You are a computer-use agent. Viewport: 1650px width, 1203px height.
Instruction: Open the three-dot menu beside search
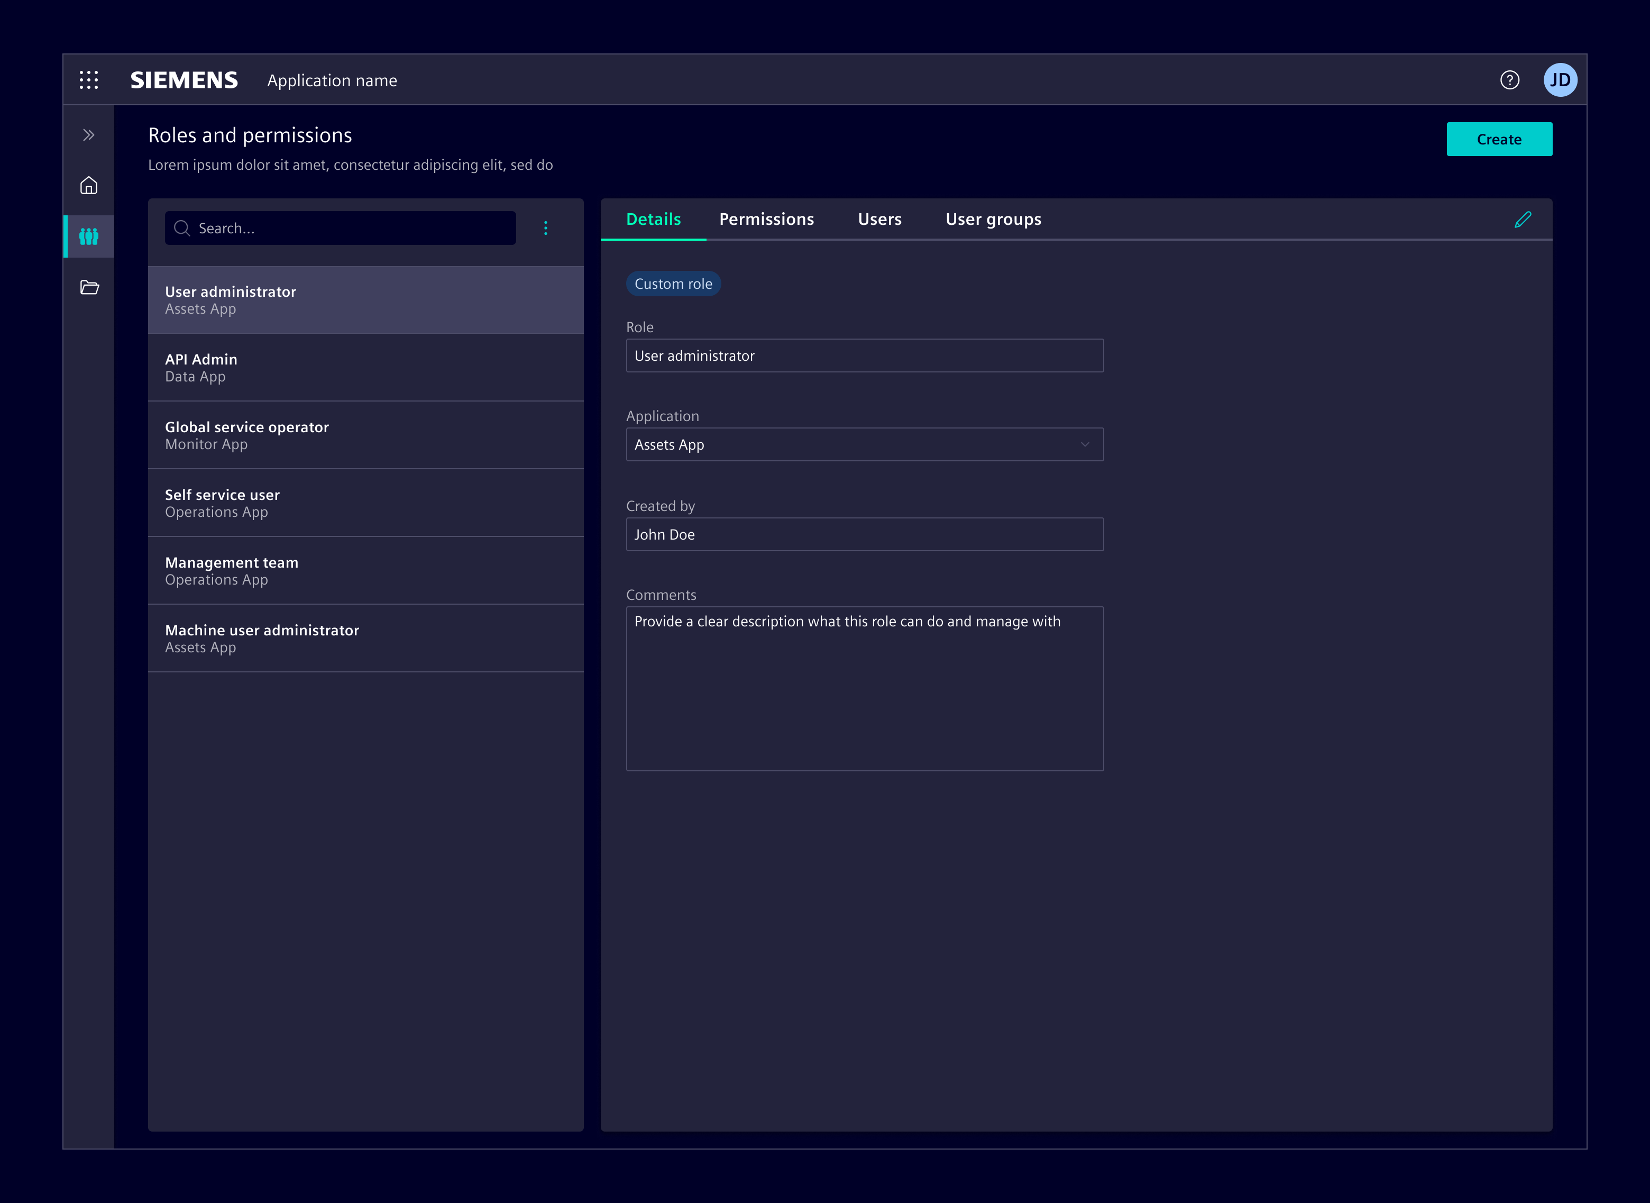click(x=545, y=228)
